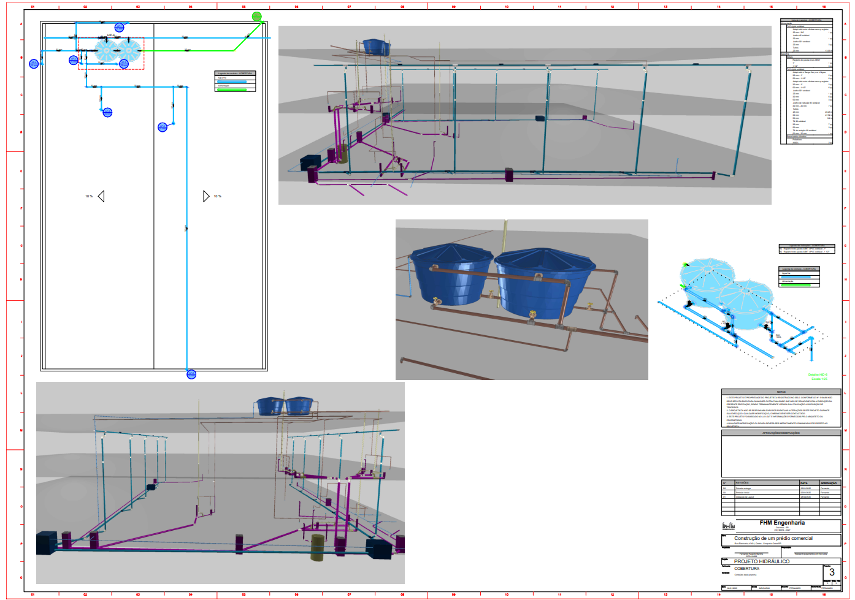The width and height of the screenshot is (855, 600).
Task: Click the green Alimentação legend swatch
Action: [232, 89]
